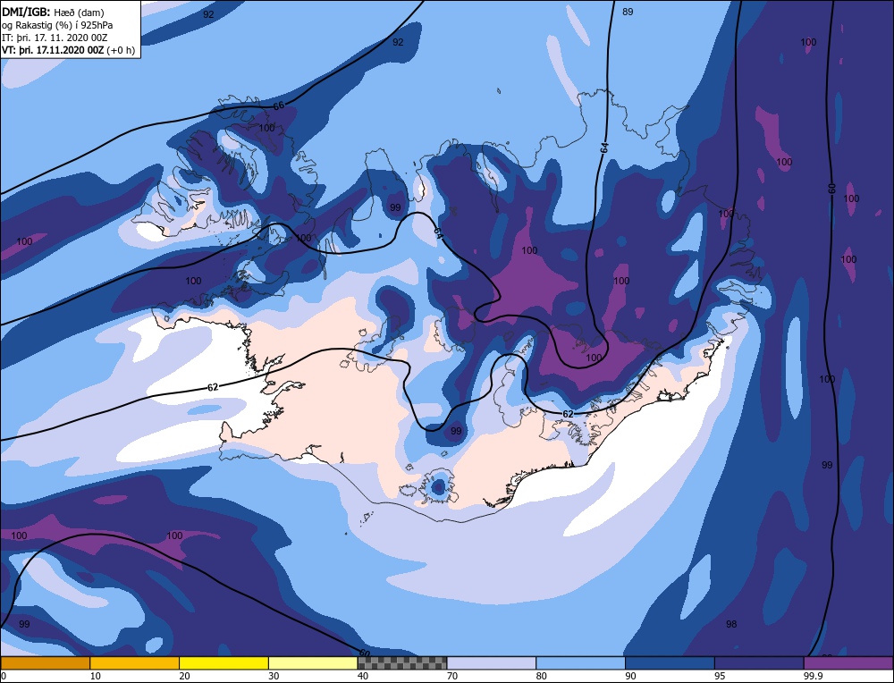Click the orange 10–20 legend swatch
Image resolution: width=894 pixels, height=683 pixels.
tap(135, 662)
